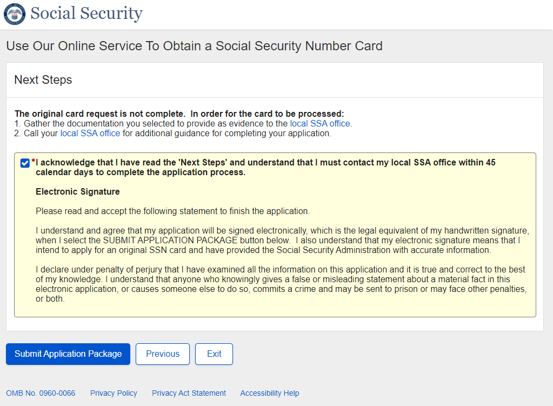553x406 pixels.
Task: Click the Social Security header title
Action: (x=86, y=14)
